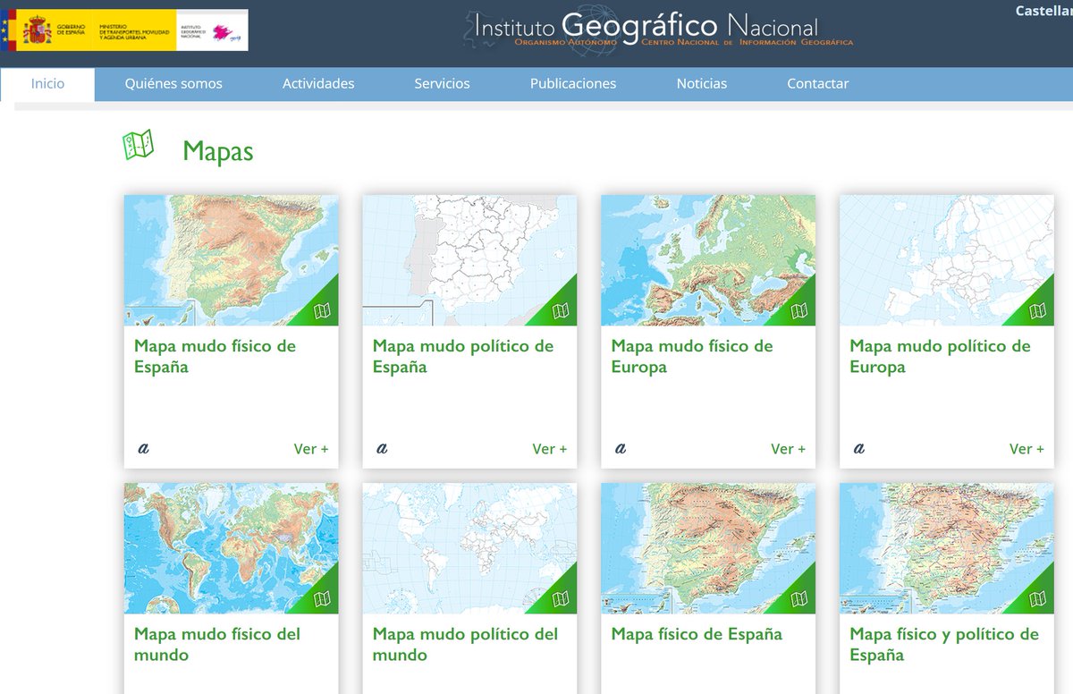The width and height of the screenshot is (1073, 694).
Task: Click the 'a' icon under Mapa mudo físico de Europa
Action: coord(621,449)
